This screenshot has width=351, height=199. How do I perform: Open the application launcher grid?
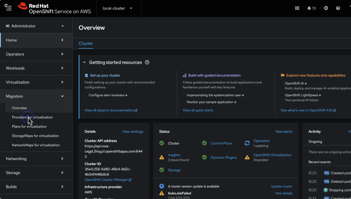coord(297,8)
